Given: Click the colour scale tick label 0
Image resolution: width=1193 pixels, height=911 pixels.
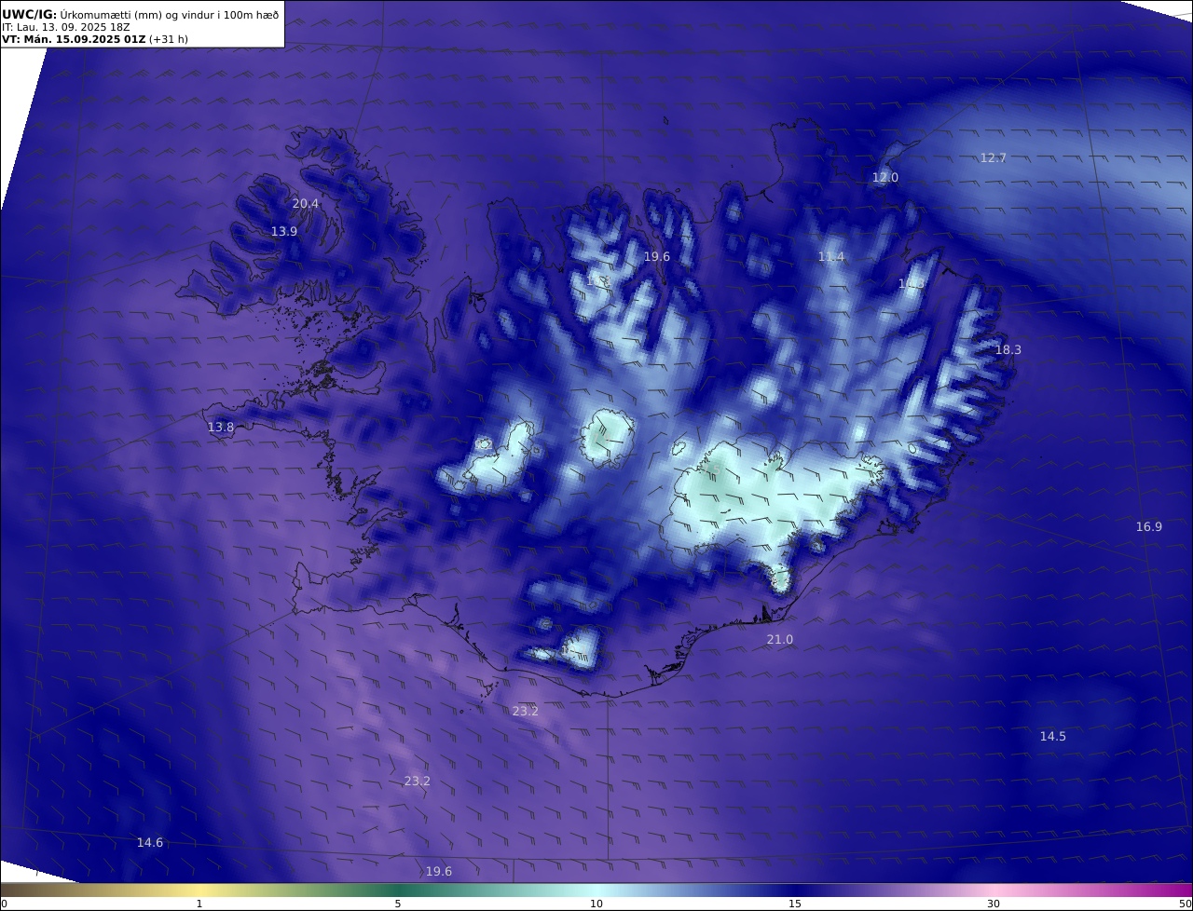Looking at the screenshot, I should coord(4,904).
